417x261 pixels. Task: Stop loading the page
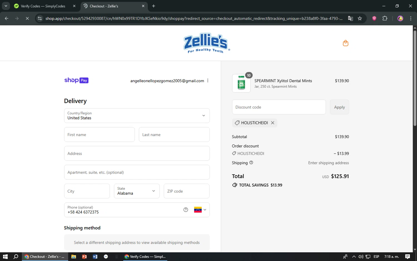tap(27, 18)
